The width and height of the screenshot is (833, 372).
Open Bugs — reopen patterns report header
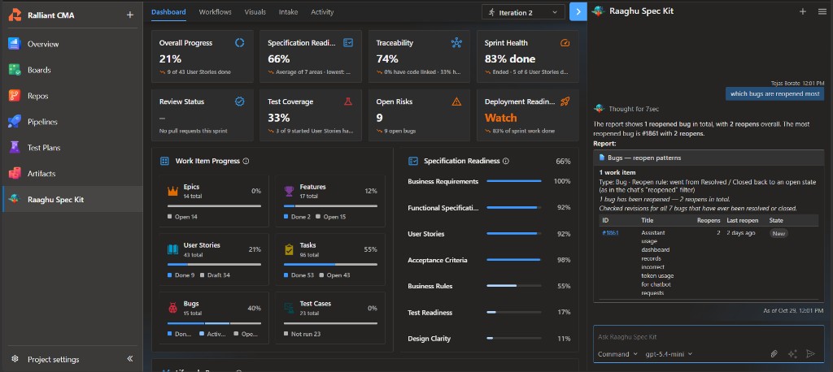(x=709, y=158)
